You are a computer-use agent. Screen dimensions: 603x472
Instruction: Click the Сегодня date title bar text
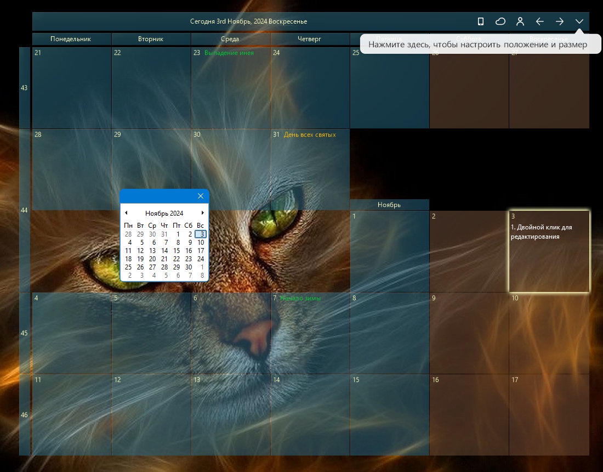tap(248, 21)
